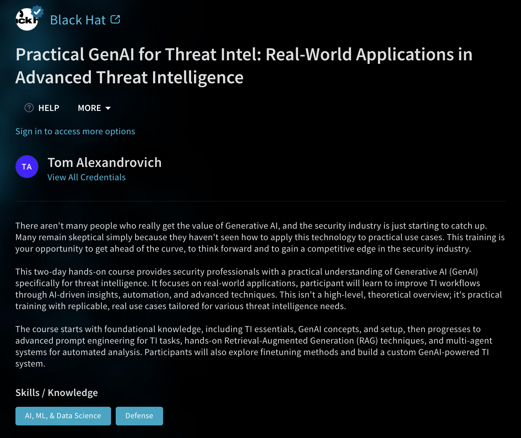Click the horizontal divider under the credentials
521x438 pixels.
coord(260,201)
